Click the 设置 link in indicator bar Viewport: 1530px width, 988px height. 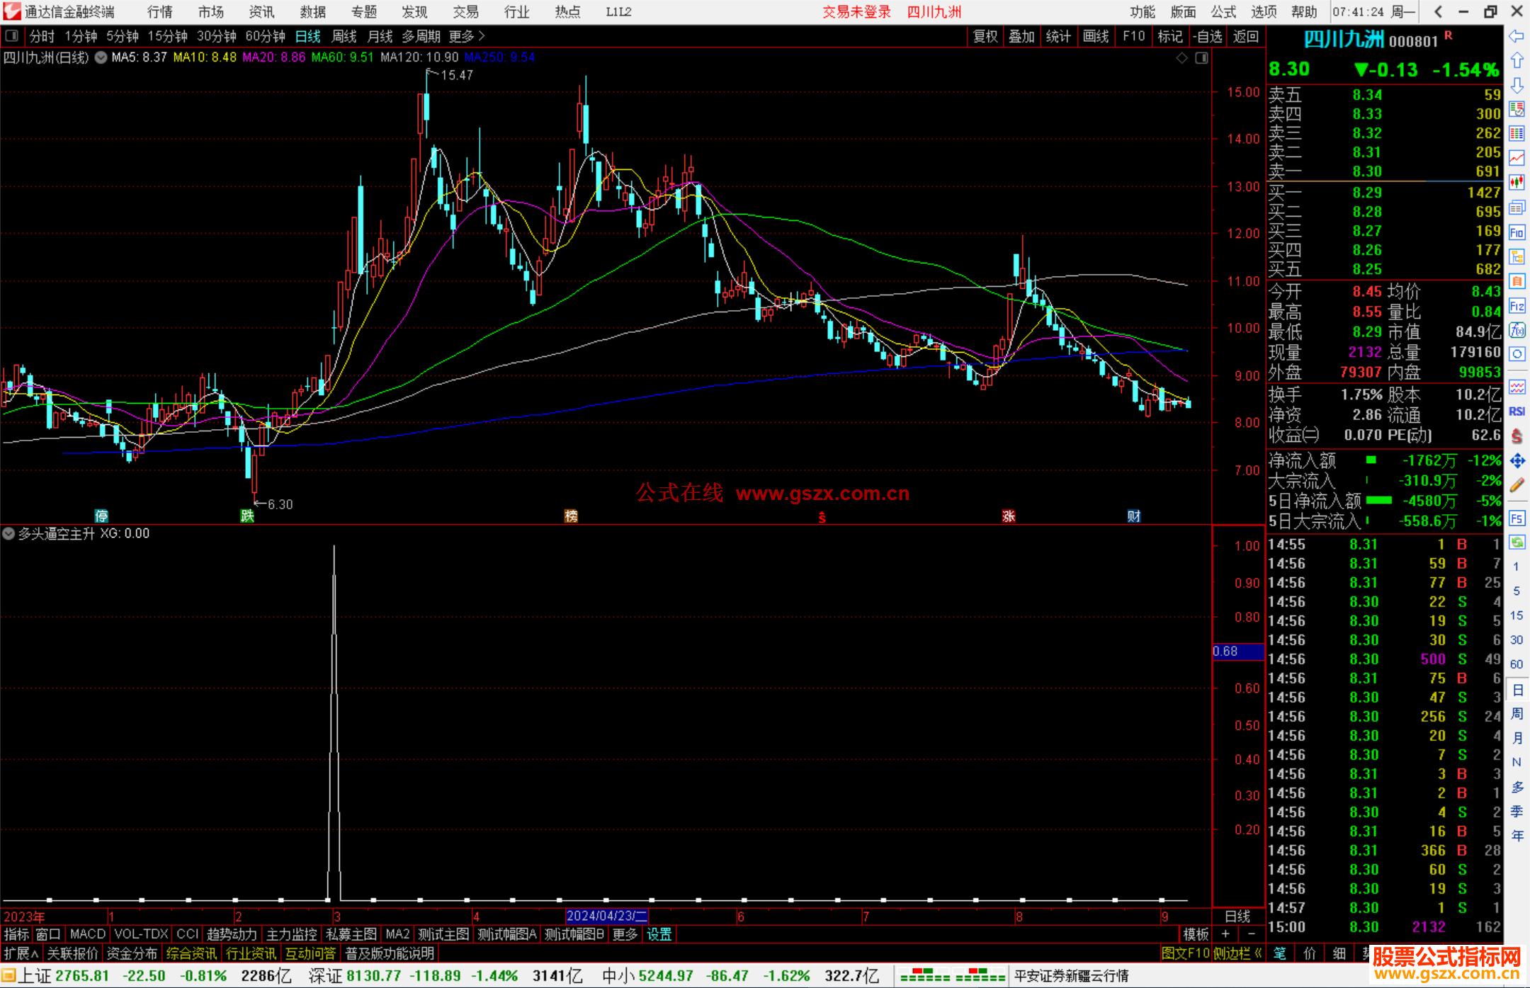pos(659,934)
